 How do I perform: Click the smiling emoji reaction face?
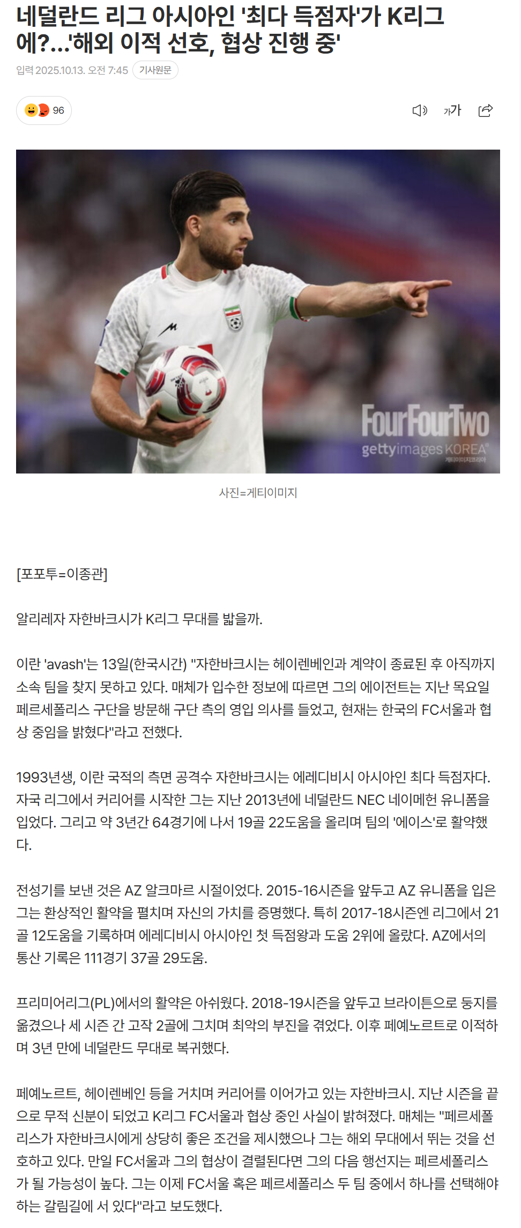click(31, 110)
